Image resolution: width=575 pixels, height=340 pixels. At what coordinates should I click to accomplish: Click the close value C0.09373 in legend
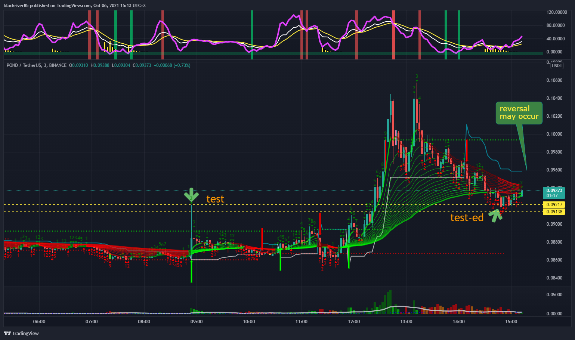click(142, 65)
